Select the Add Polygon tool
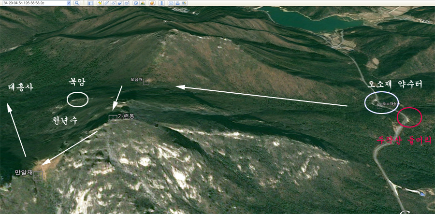This screenshot has width=435, height=214. pos(106,3)
